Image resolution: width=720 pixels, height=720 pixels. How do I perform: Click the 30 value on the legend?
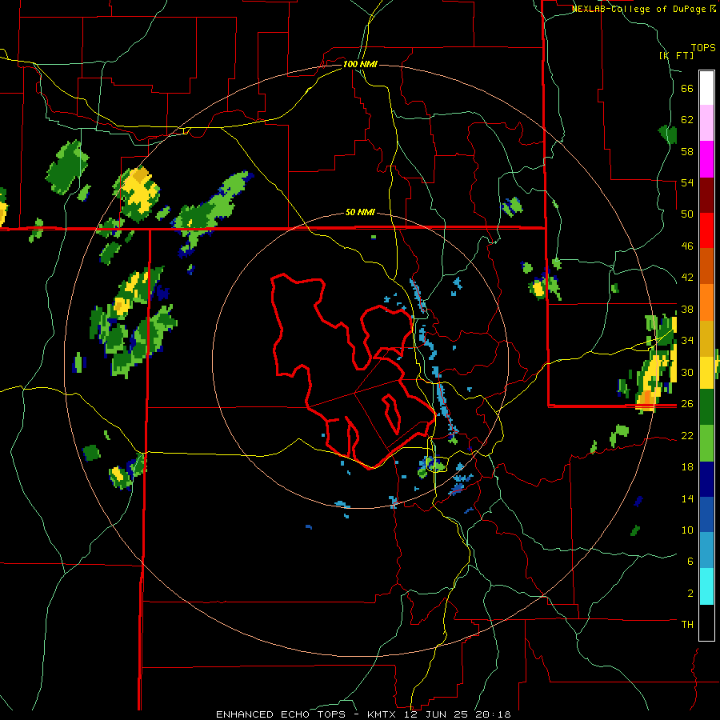687,372
